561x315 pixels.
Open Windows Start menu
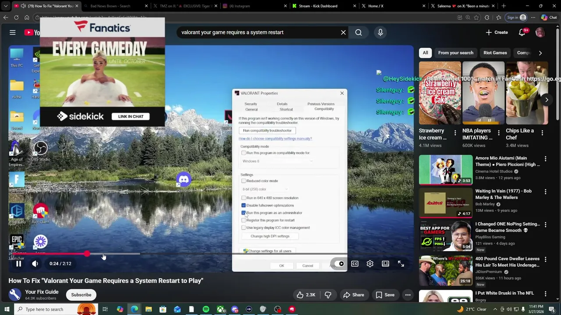point(7,309)
